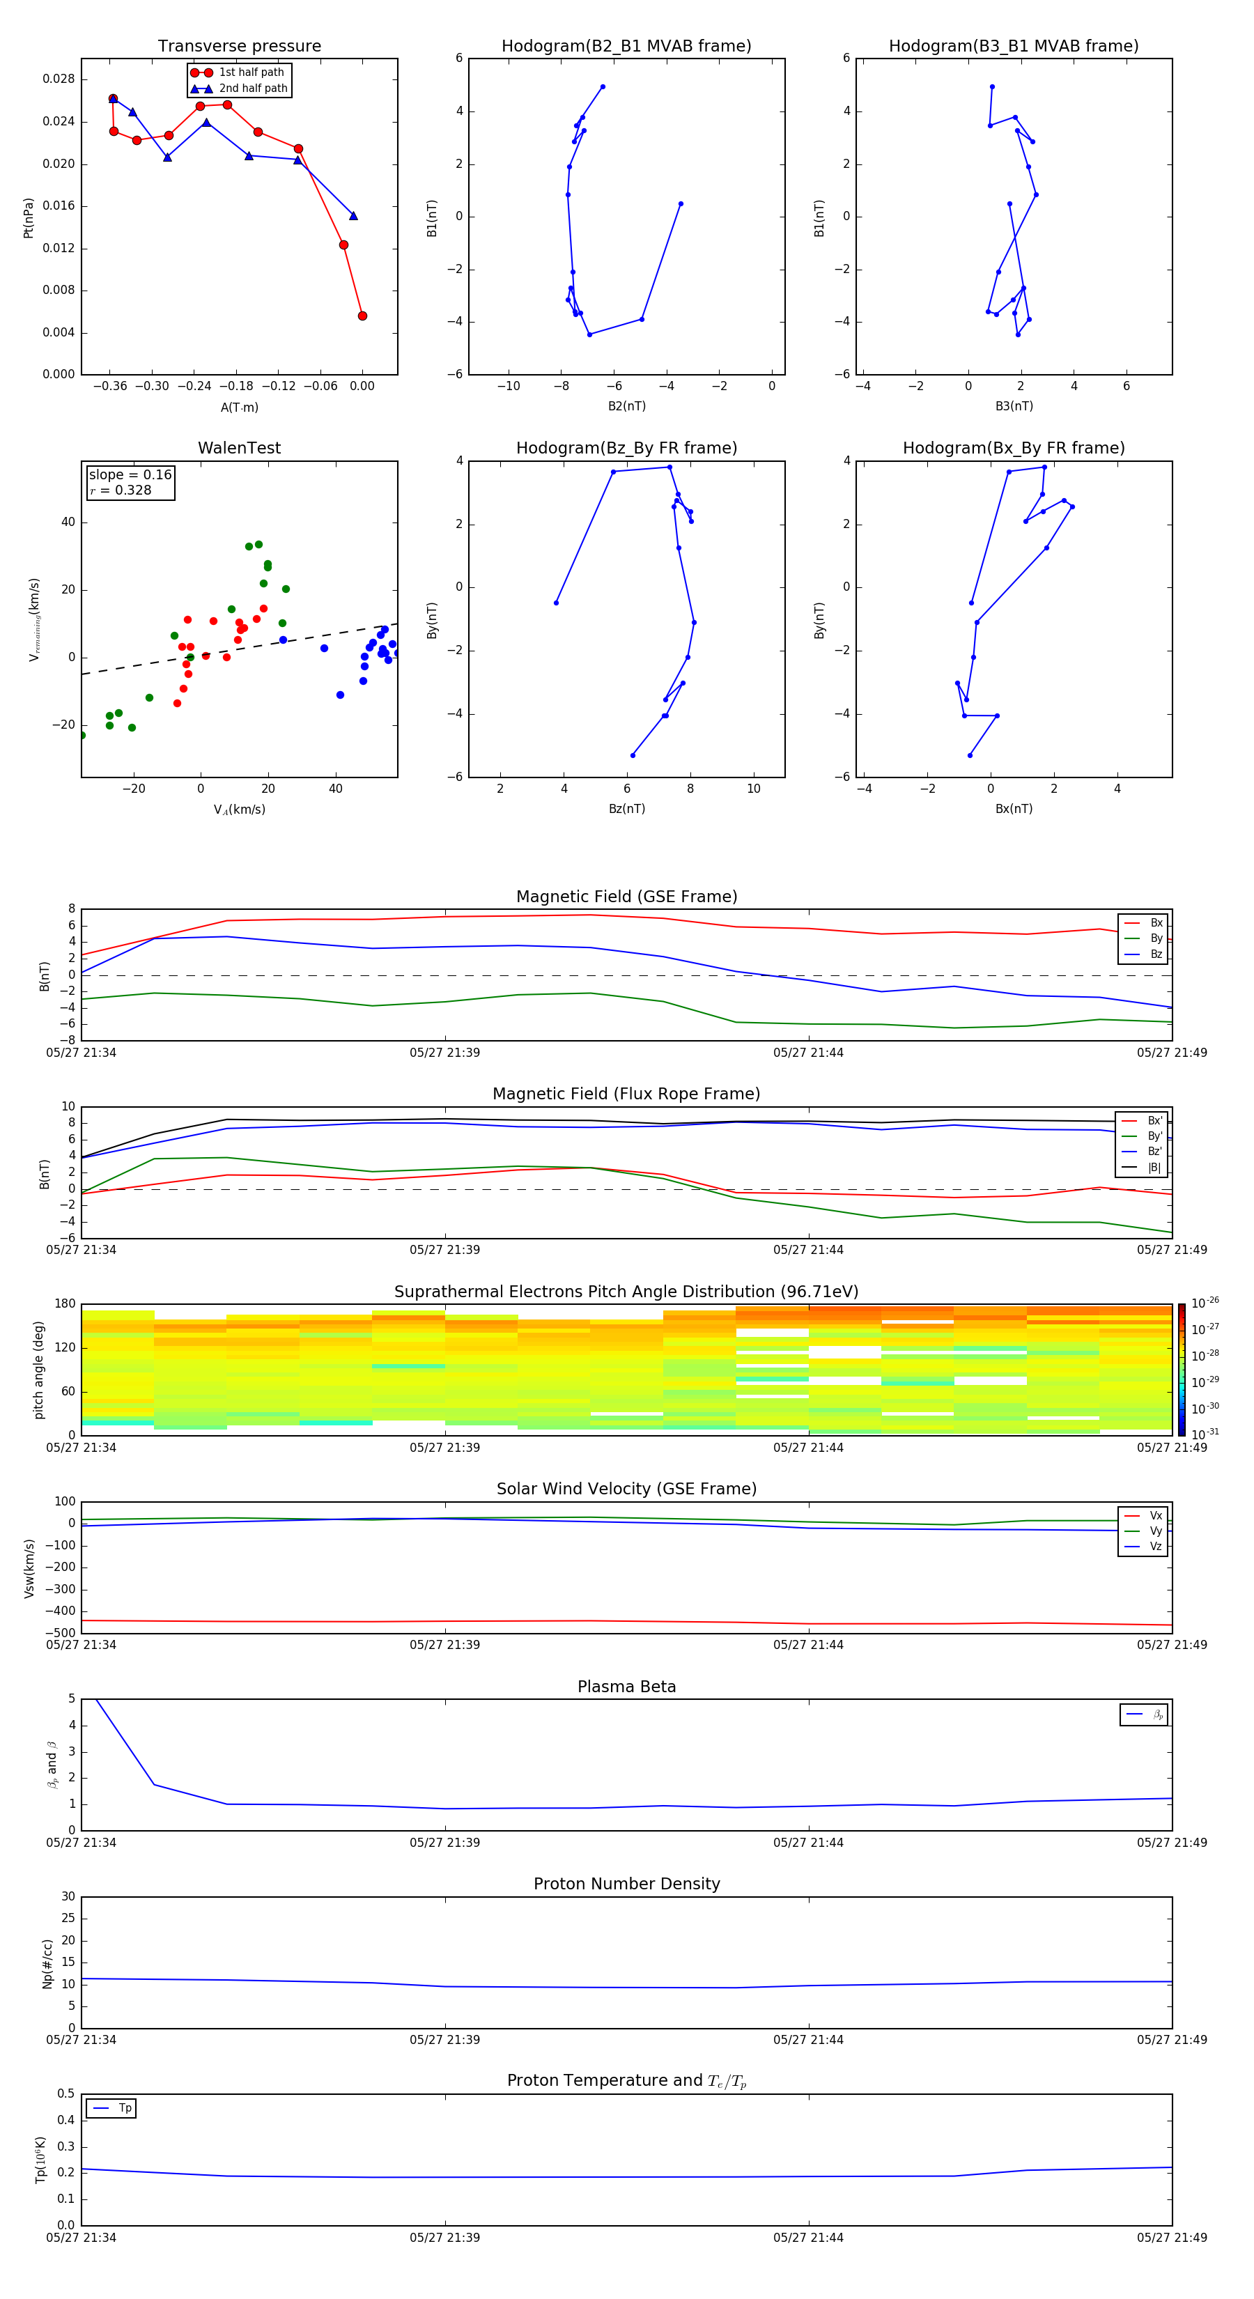Click 'By' in the GSE legend
Viewport: 1254px width, 2299px height.
[1156, 938]
